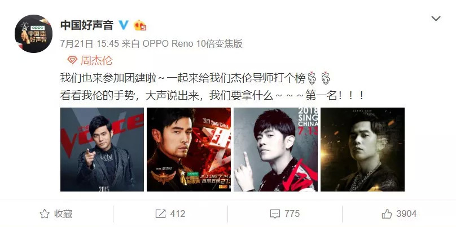Viewport: 456px width, 227px height.
Task: Toggle like on the 3904 count
Action: click(399, 214)
